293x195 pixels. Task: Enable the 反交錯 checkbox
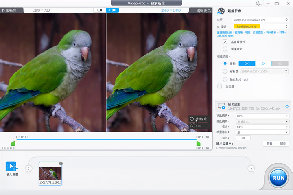point(220,86)
